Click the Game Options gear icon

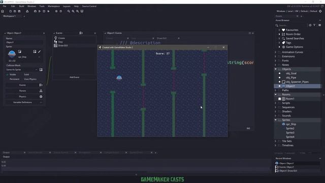283,47
